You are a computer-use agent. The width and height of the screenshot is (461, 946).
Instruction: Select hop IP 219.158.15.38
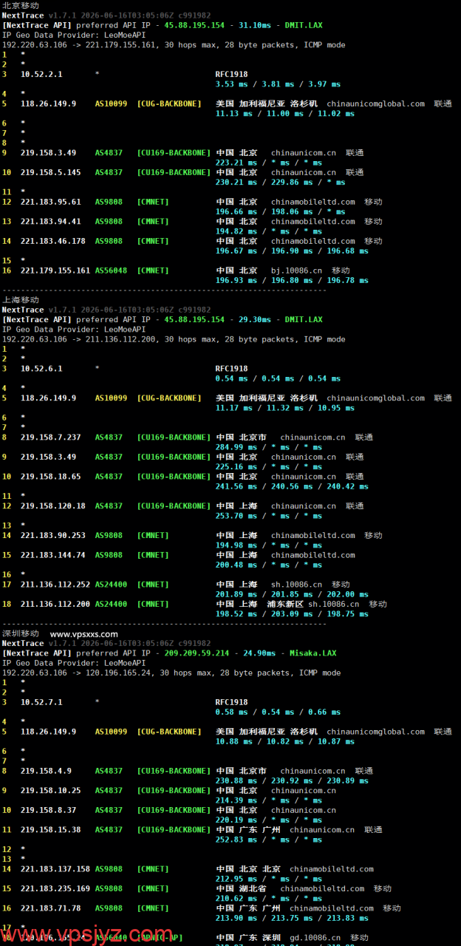pyautogui.click(x=51, y=830)
